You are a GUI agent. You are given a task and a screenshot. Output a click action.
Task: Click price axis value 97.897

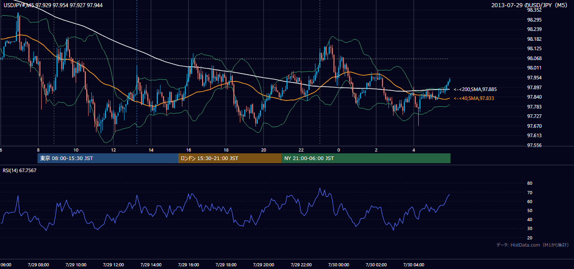[x=534, y=87]
